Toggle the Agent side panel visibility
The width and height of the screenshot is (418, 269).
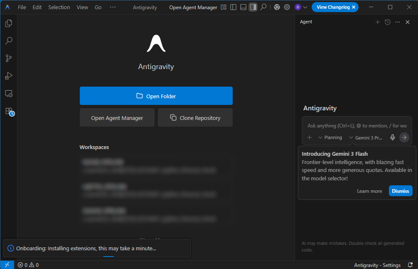[253, 7]
